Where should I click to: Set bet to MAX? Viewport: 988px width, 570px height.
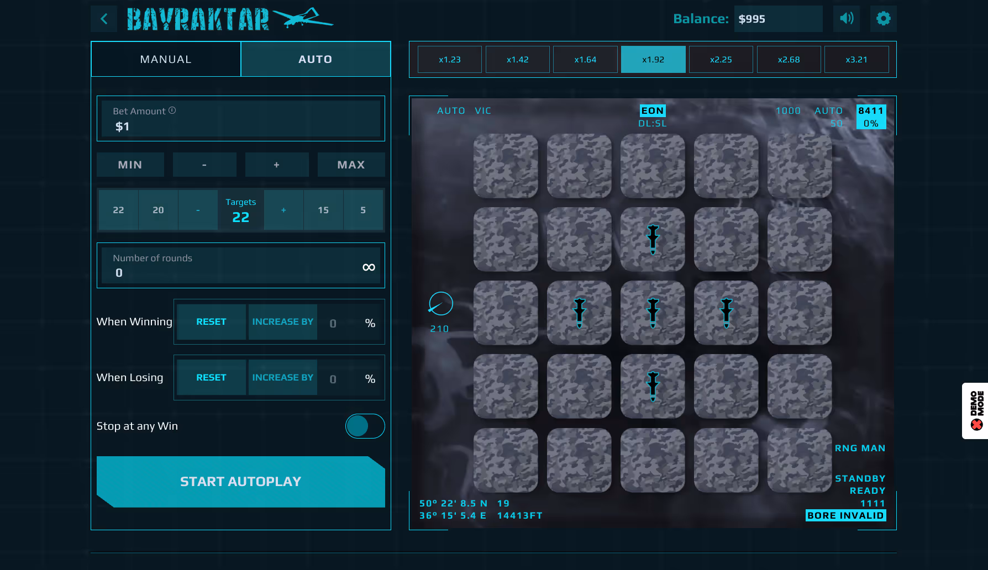[351, 165]
